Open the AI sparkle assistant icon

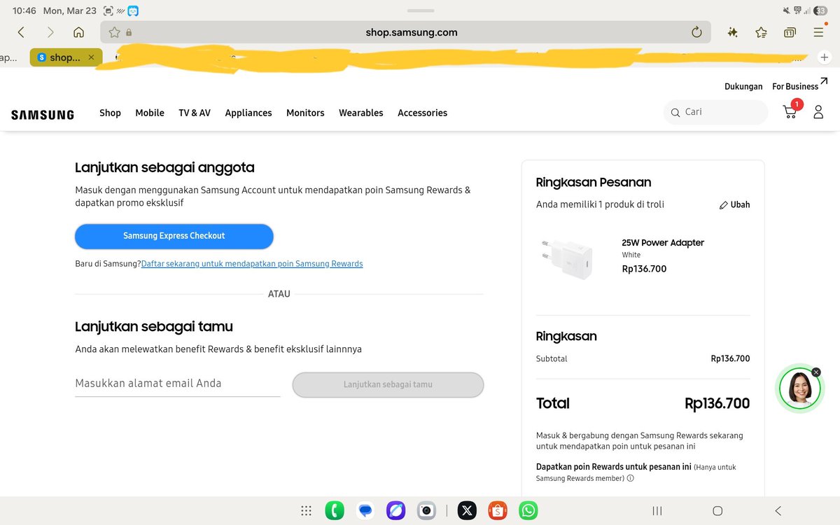(x=733, y=32)
